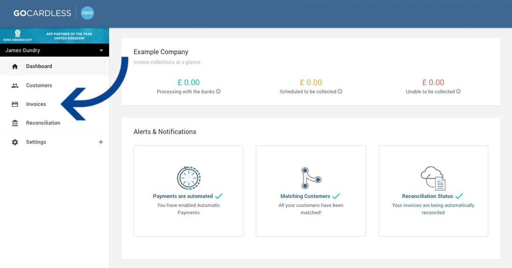The width and height of the screenshot is (512, 268).
Task: Click the Invoices card icon
Action: (x=15, y=104)
